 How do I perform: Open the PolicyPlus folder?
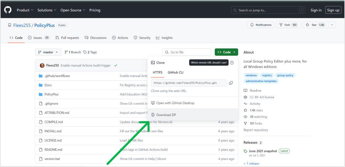[51, 94]
